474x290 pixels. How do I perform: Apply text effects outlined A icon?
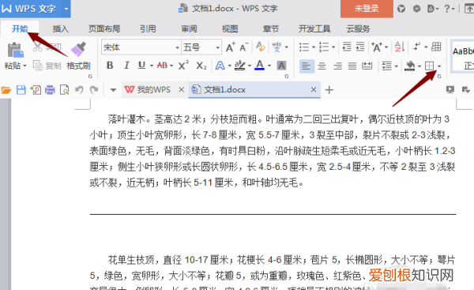coord(220,66)
